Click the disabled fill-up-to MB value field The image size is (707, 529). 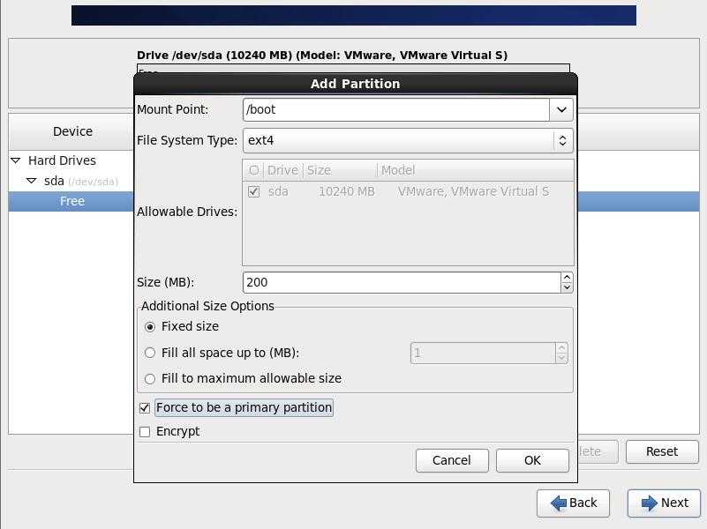[x=483, y=353]
